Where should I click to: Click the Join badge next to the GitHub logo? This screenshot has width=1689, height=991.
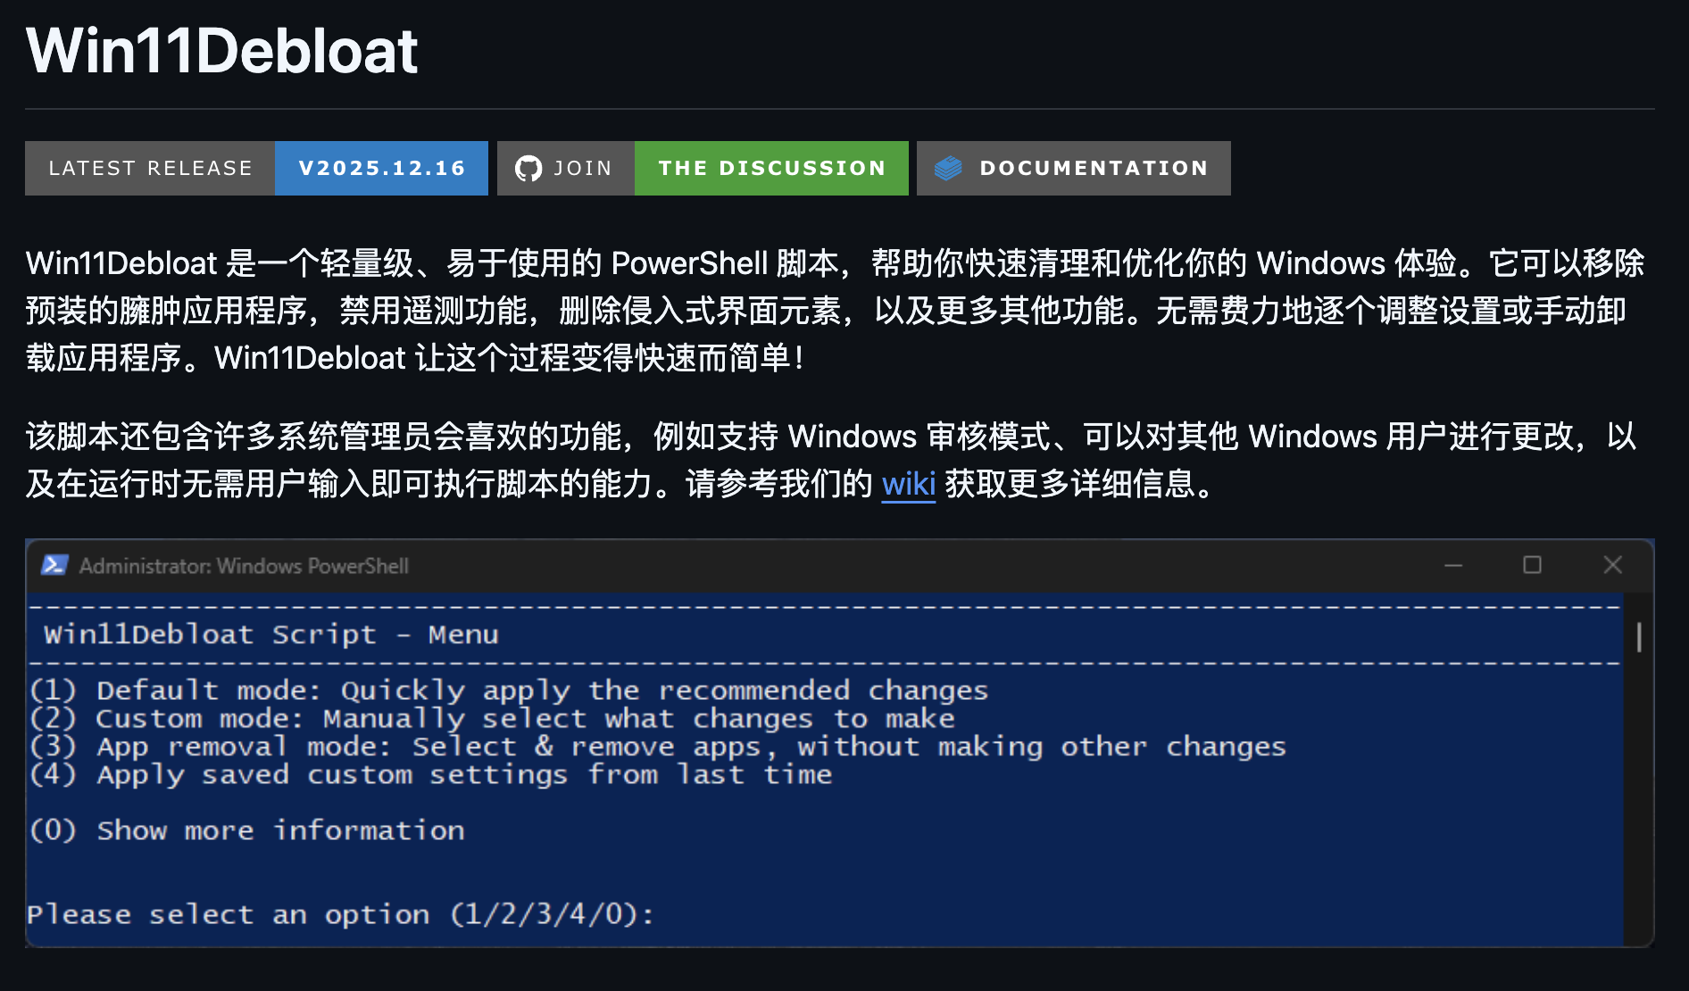click(x=581, y=168)
